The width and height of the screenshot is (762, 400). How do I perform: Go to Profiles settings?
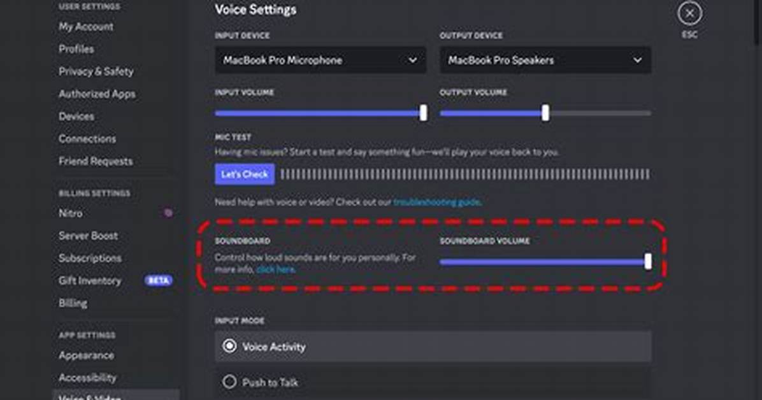pos(76,49)
